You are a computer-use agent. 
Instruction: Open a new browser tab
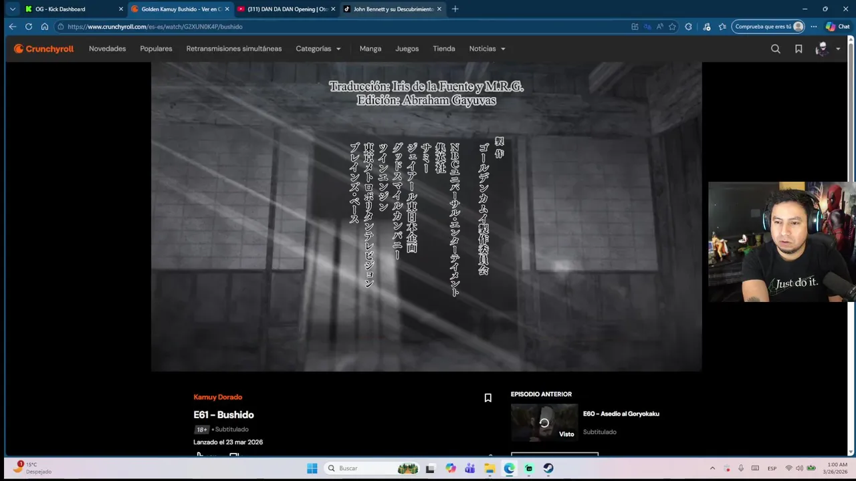[x=455, y=9]
